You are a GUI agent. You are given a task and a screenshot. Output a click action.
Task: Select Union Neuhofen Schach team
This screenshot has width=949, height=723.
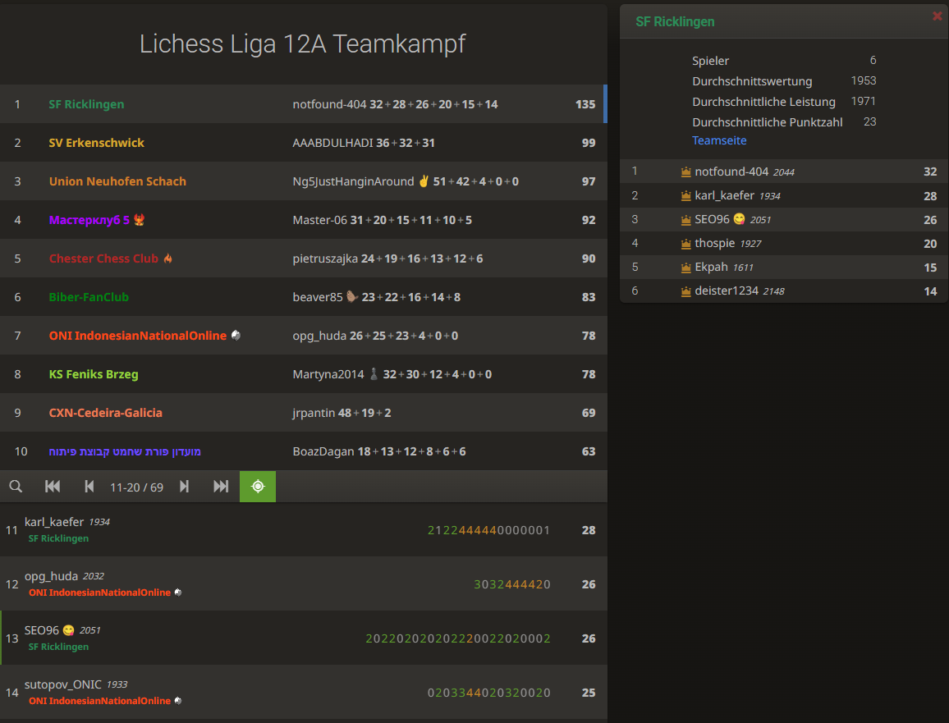(117, 181)
